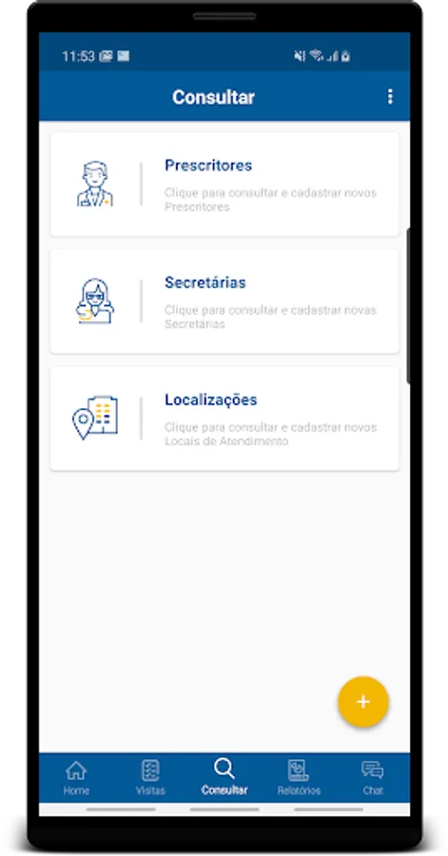448x856 pixels.
Task: Open the Localizações title link
Action: (x=210, y=400)
